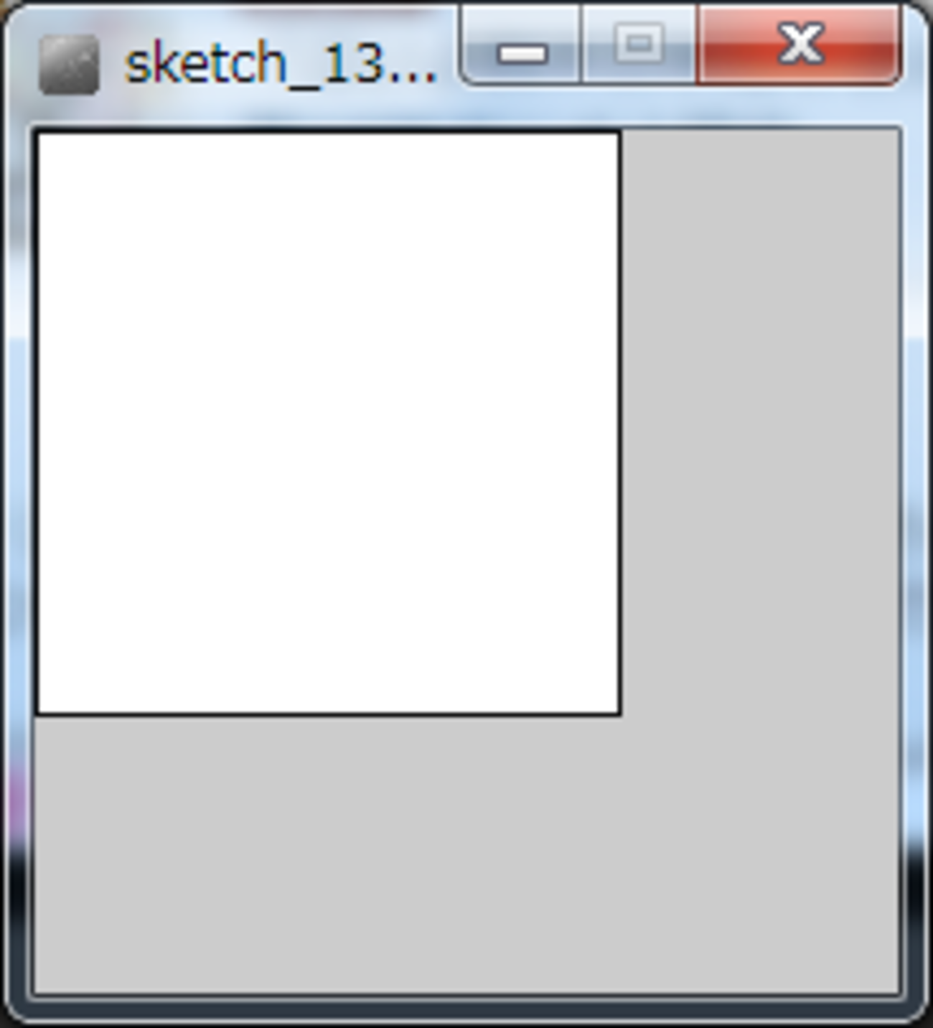The height and width of the screenshot is (1028, 933).
Task: Click the gray canvas right of the white square
Action: pos(759,423)
